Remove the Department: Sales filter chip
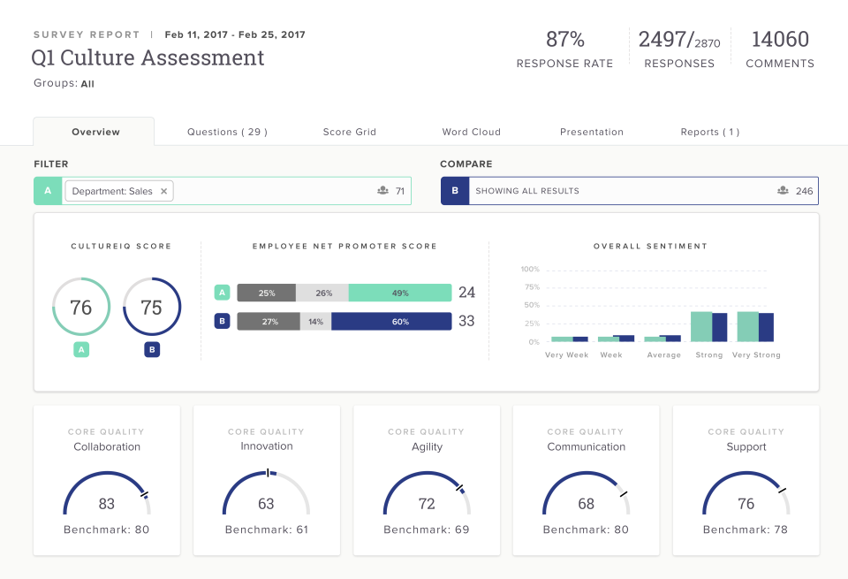Image resolution: width=848 pixels, height=579 pixels. point(163,191)
